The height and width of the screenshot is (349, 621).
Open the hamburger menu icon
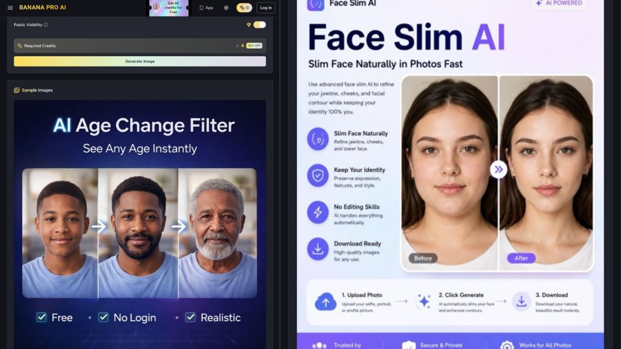point(10,8)
